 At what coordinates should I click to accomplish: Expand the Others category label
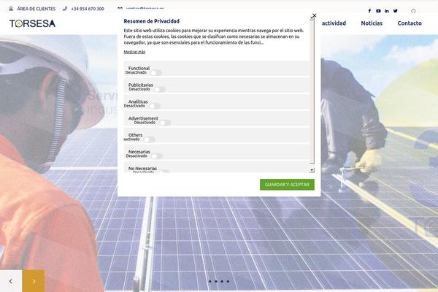coord(135,135)
